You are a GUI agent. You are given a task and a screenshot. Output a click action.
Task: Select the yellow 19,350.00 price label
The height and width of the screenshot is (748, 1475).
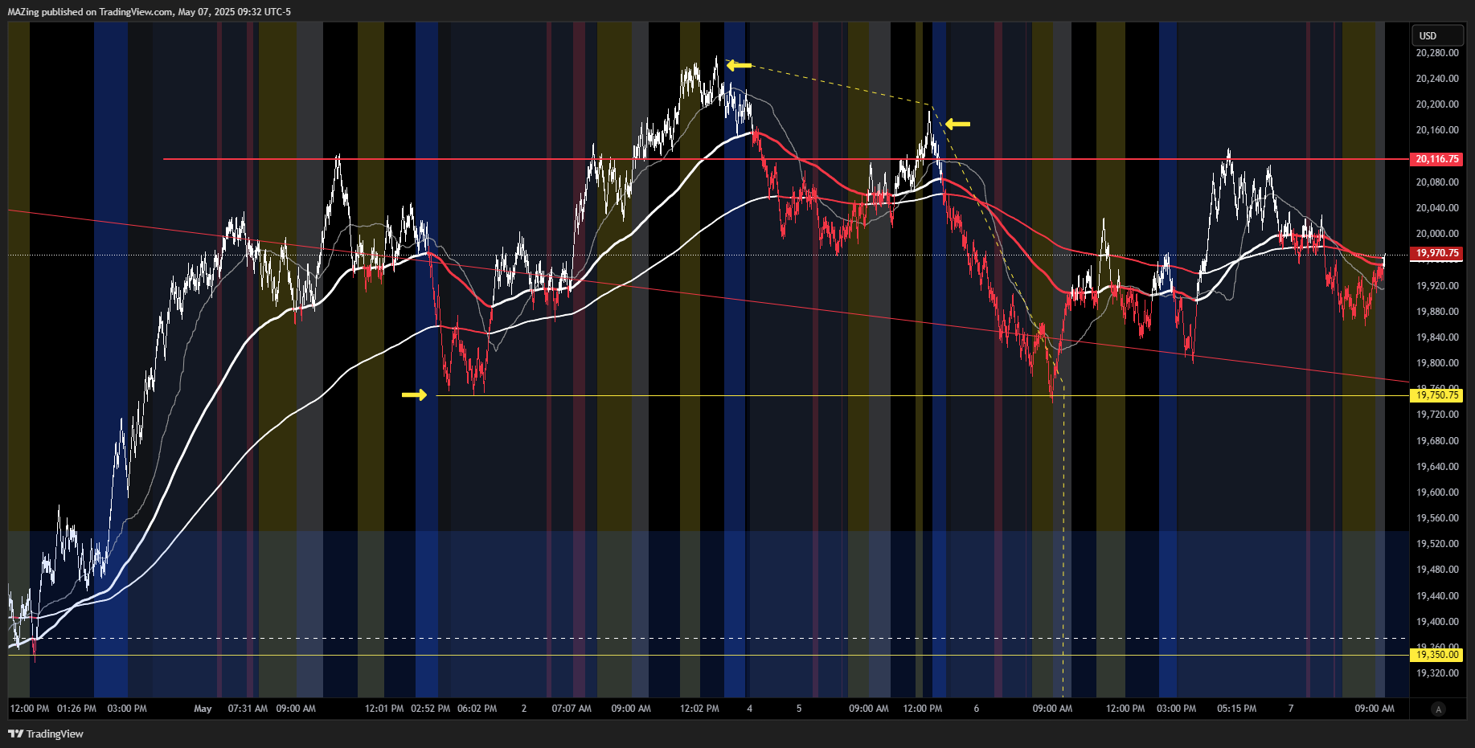coord(1436,655)
